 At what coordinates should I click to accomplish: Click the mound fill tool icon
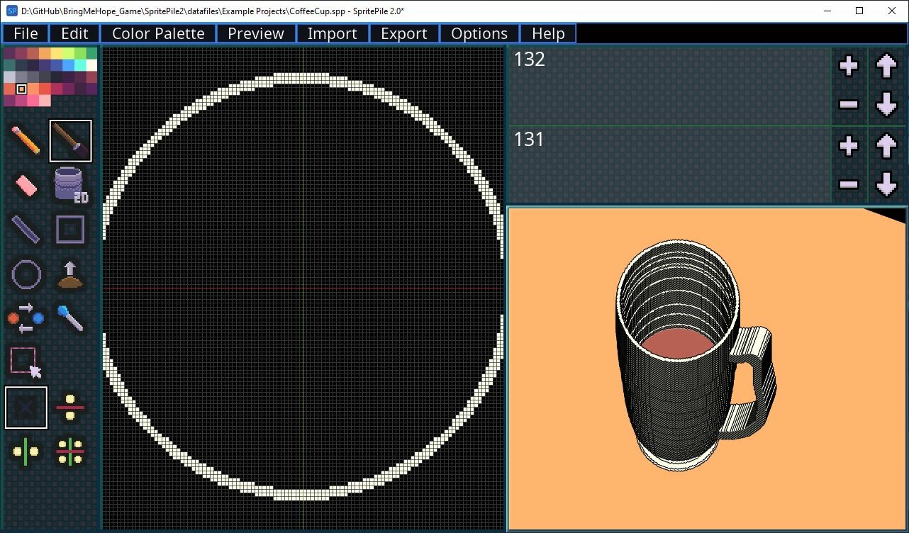click(69, 274)
